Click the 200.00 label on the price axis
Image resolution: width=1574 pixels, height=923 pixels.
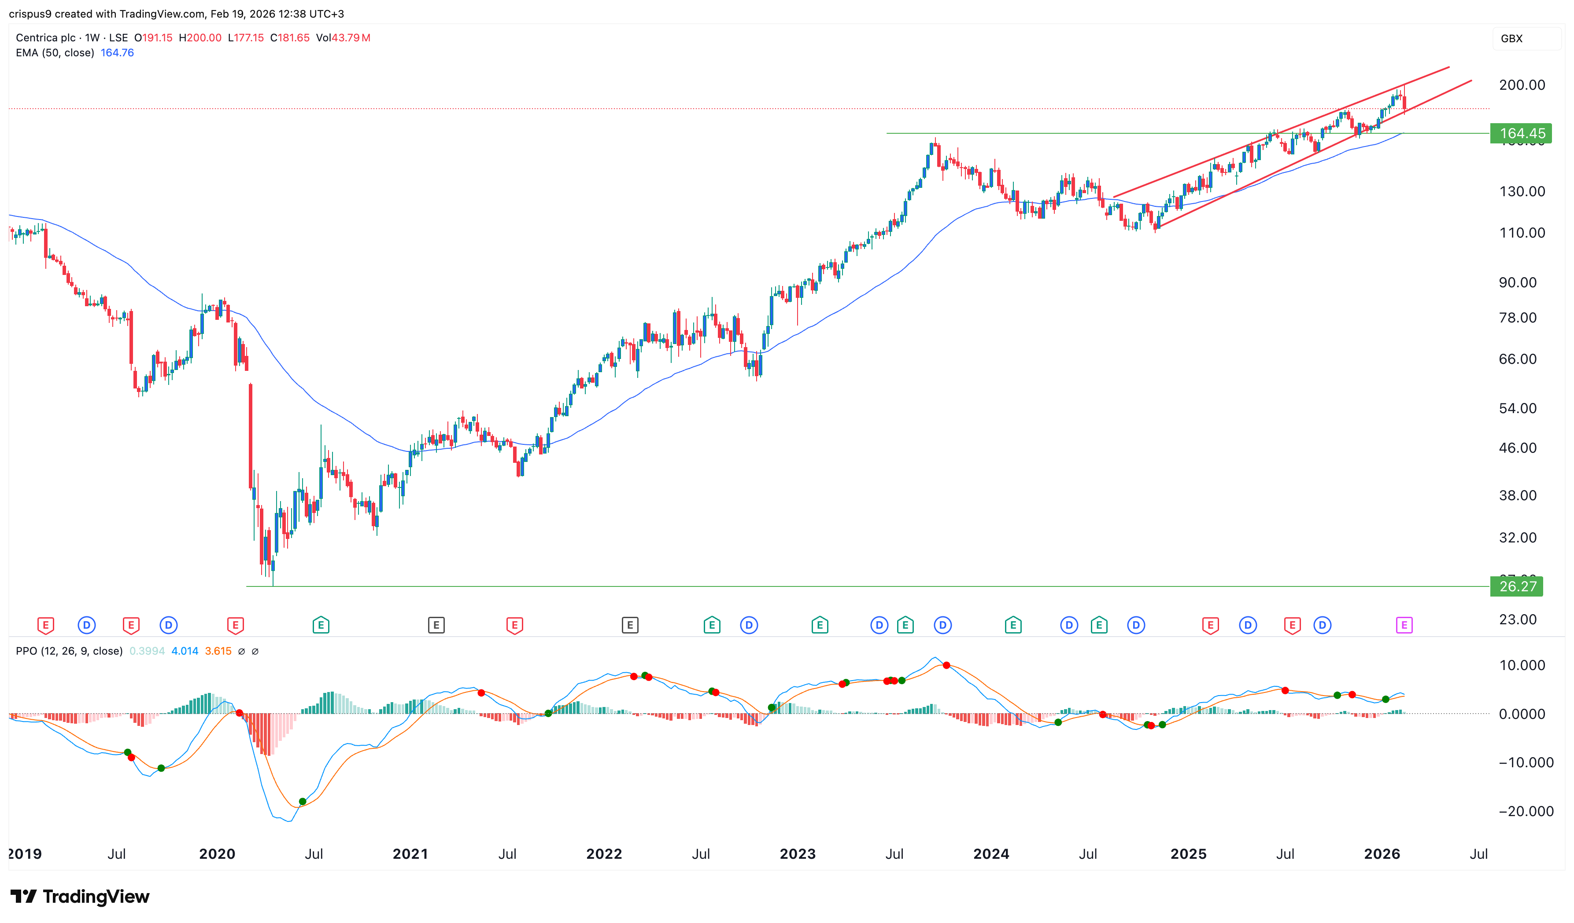click(x=1522, y=85)
